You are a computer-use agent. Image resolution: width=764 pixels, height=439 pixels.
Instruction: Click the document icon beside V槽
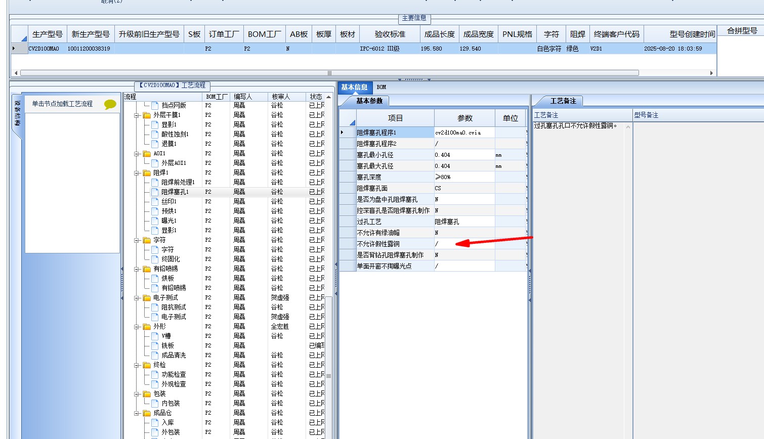(155, 336)
